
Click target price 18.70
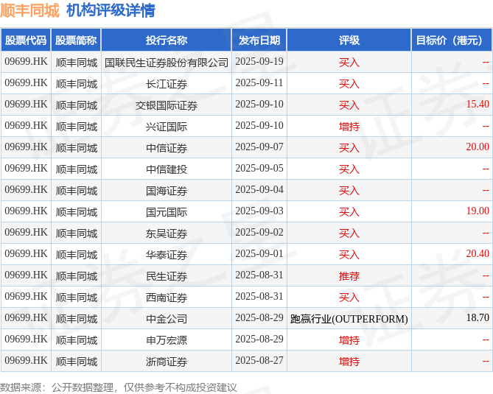point(478,317)
